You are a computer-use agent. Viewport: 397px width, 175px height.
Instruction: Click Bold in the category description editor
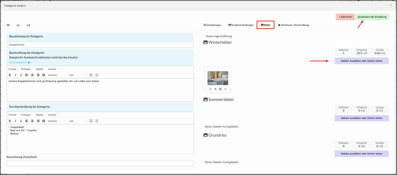click(x=10, y=75)
